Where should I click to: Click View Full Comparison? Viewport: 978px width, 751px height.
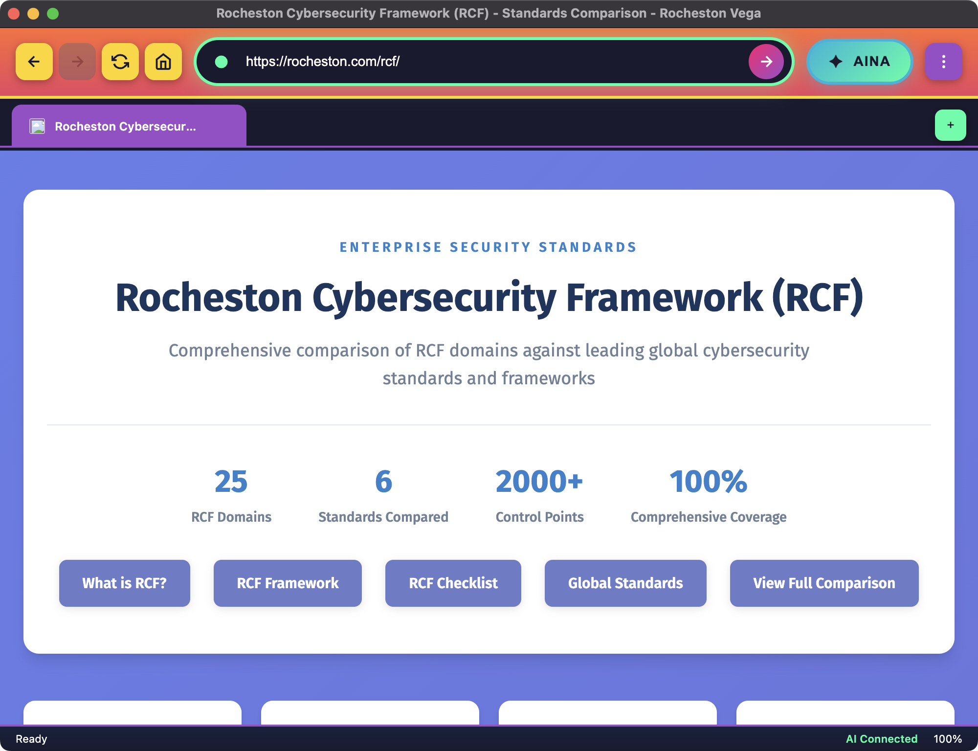(x=823, y=583)
